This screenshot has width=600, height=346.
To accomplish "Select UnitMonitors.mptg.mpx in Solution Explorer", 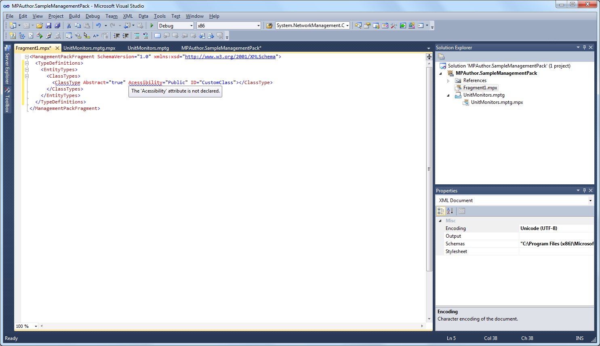I will (x=497, y=102).
